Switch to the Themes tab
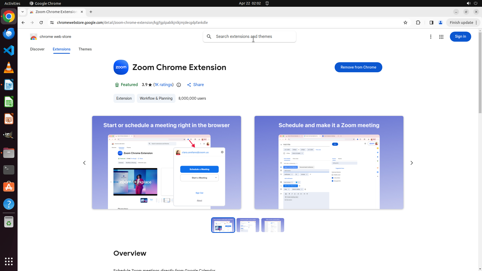 85,49
